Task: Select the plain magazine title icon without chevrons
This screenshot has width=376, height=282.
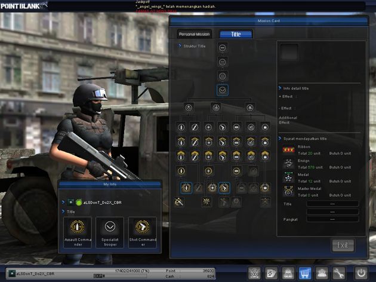Action: (x=236, y=127)
